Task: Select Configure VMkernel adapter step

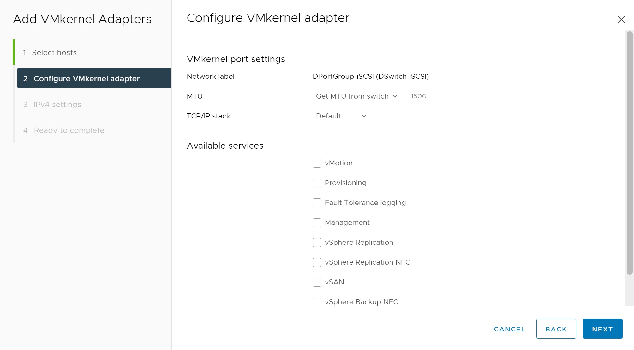Action: coord(87,78)
